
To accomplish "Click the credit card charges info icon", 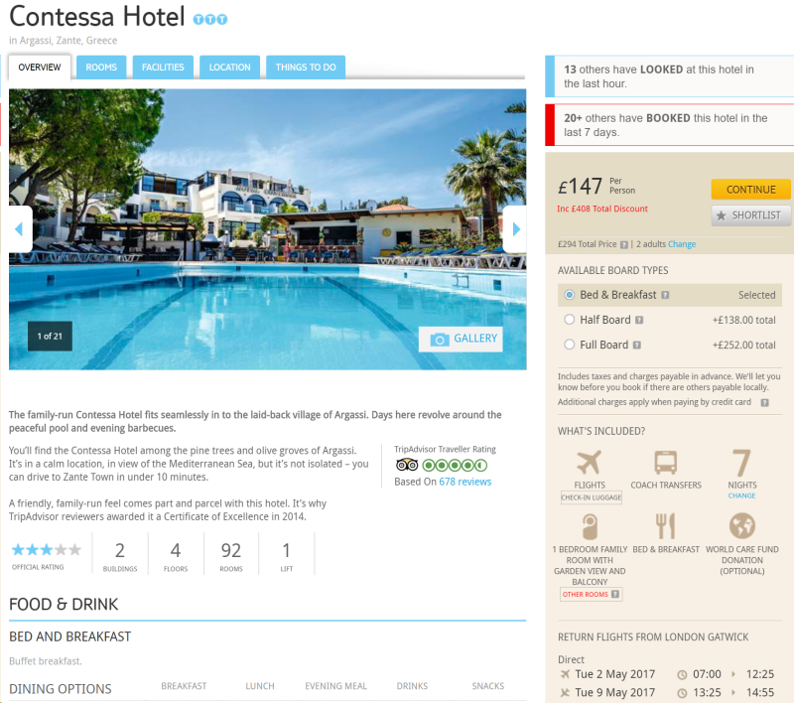I will coord(764,403).
